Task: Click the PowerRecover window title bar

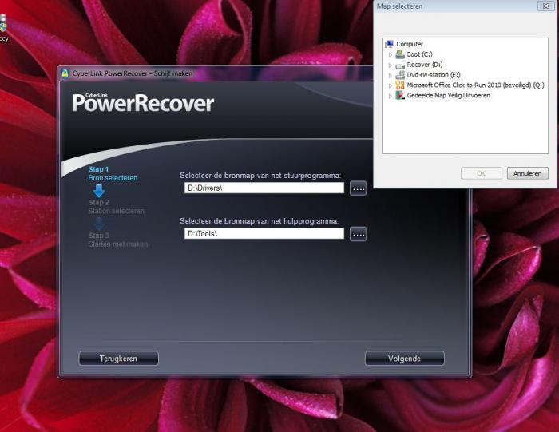Action: pyautogui.click(x=216, y=73)
